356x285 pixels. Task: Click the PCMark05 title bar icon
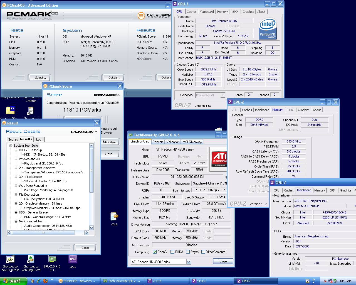[x=4, y=5]
